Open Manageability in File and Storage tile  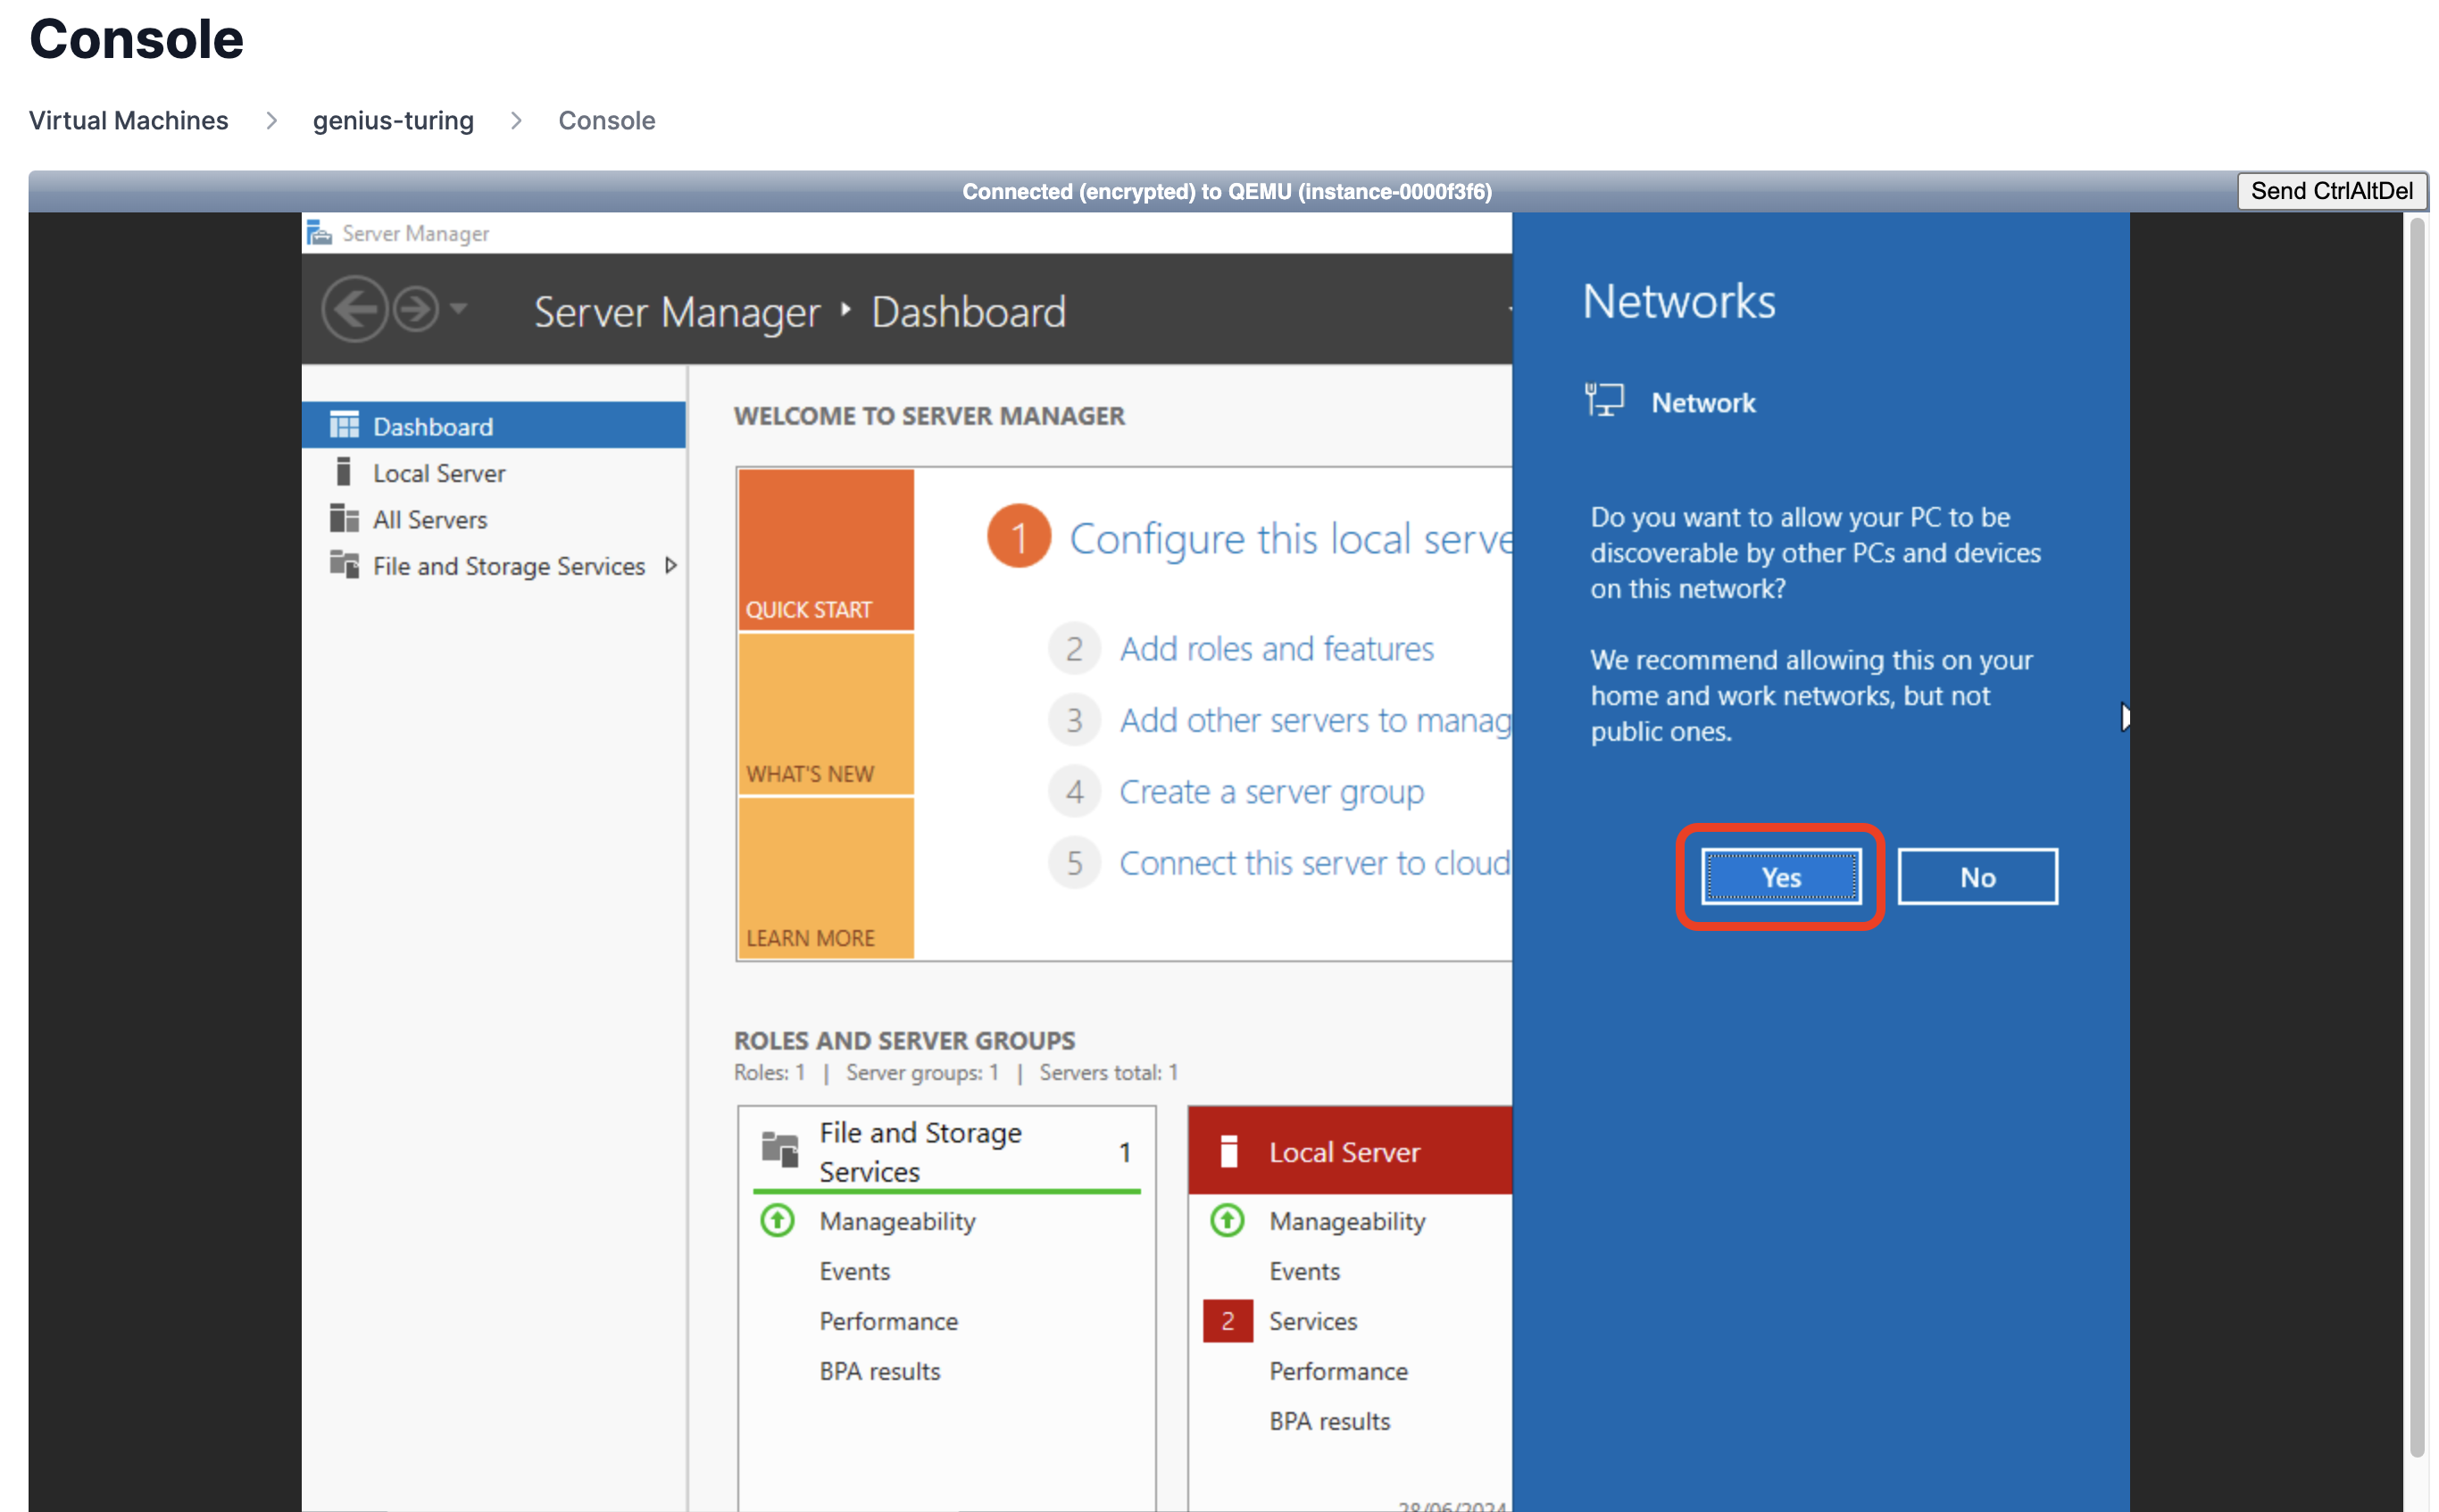click(897, 1221)
